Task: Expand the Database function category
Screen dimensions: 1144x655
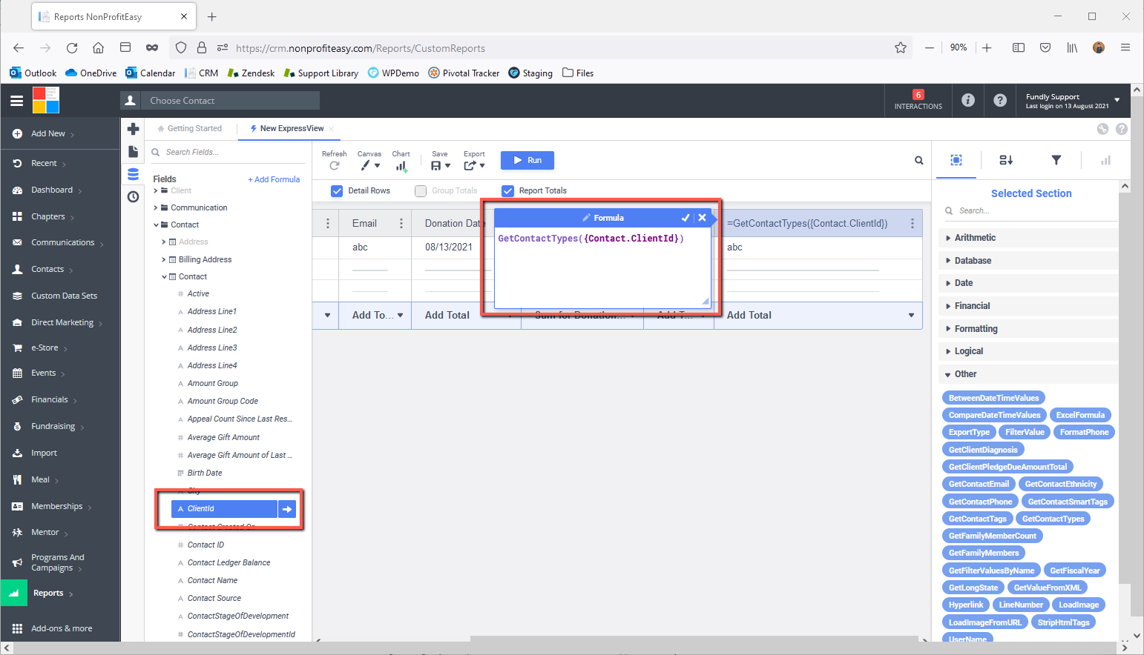Action: [x=1028, y=261]
